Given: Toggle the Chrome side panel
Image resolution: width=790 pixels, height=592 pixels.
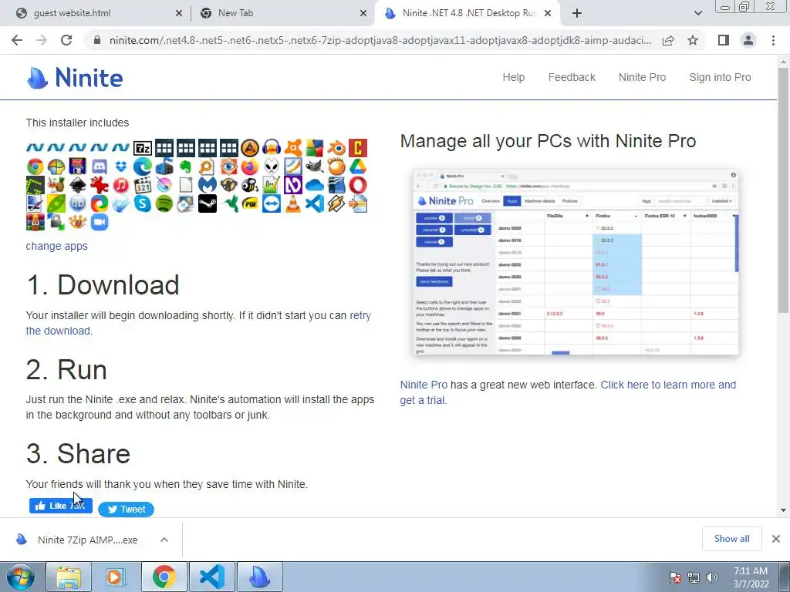Looking at the screenshot, I should [x=724, y=40].
